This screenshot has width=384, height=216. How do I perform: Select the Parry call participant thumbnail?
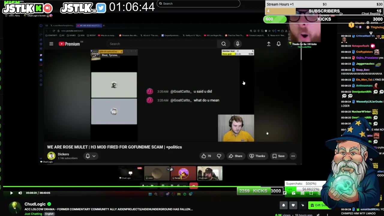click(183, 173)
